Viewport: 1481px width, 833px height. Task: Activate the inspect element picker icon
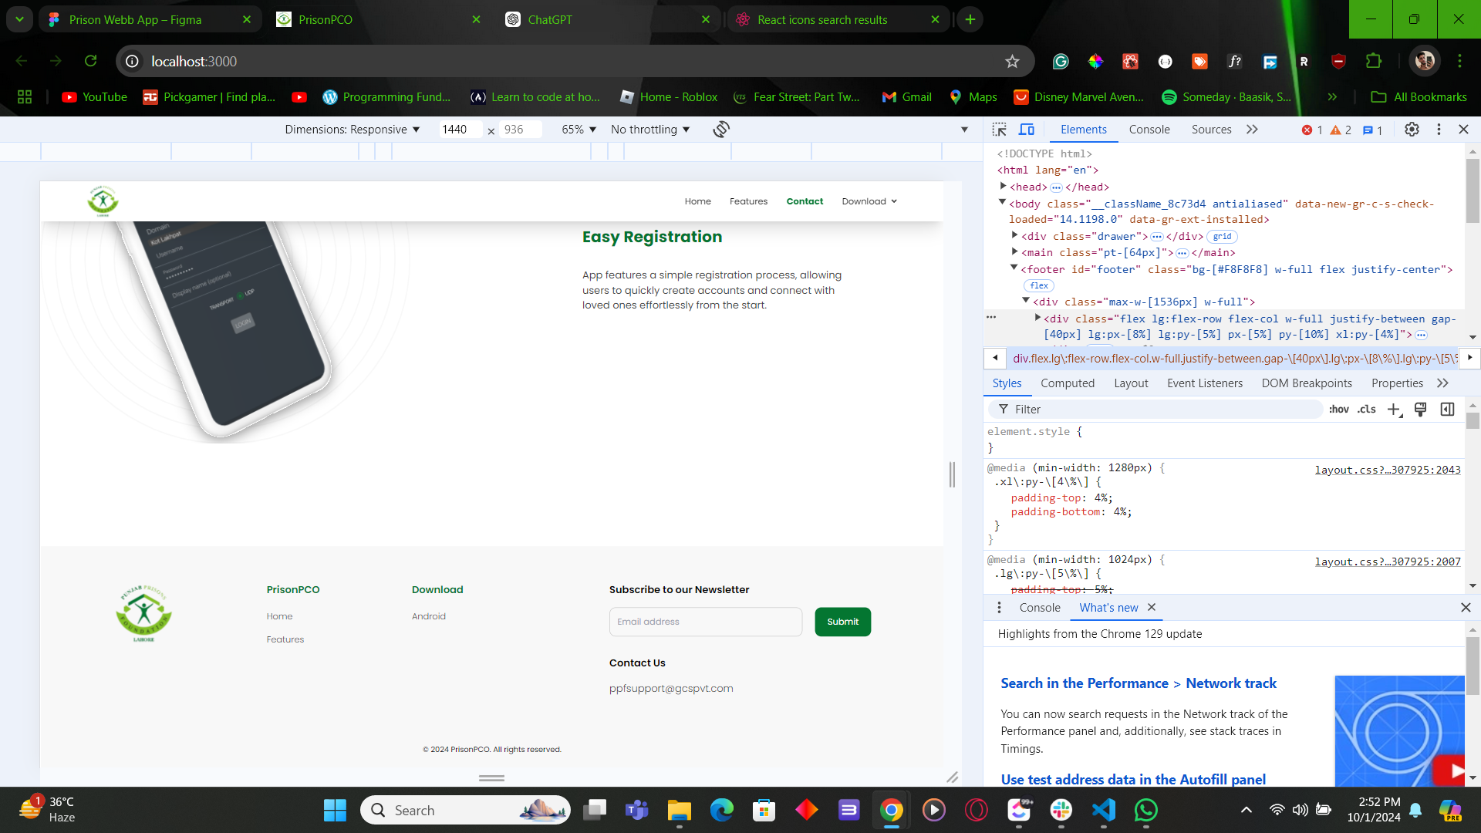(x=1000, y=130)
